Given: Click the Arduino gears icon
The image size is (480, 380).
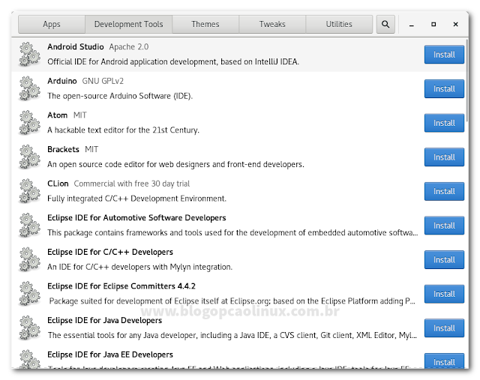Looking at the screenshot, I should [29, 88].
